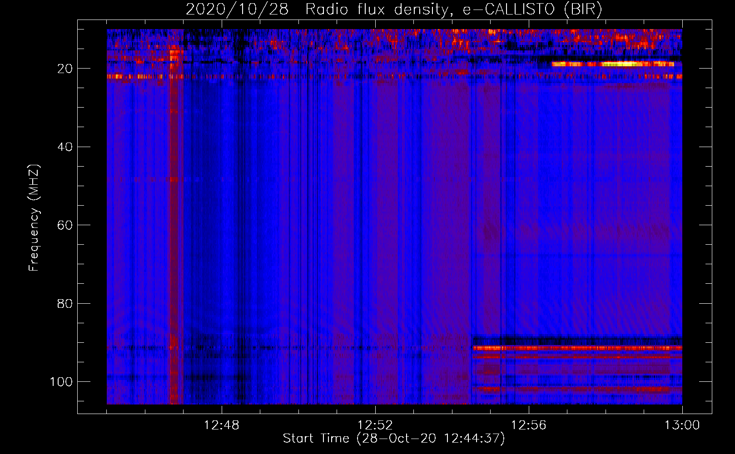This screenshot has width=735, height=454.
Task: Click the 80 frequency tick label
Action: 65,303
